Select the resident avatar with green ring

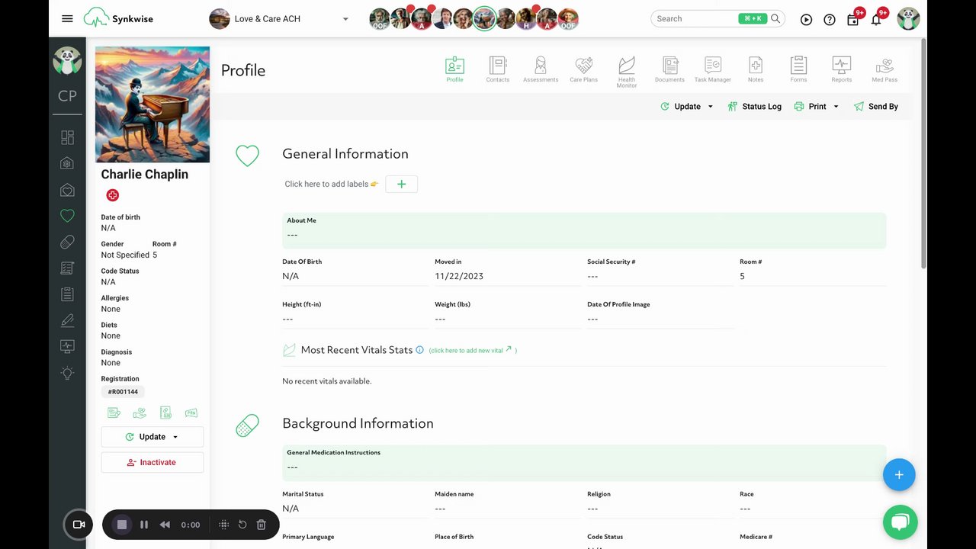pos(484,19)
